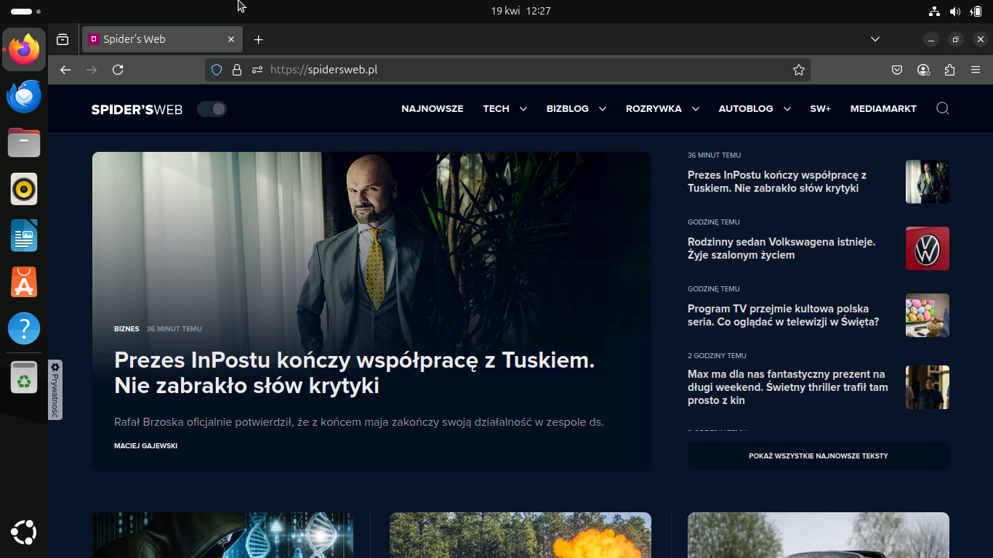
Task: Close the Spider's Web tab
Action: (231, 39)
